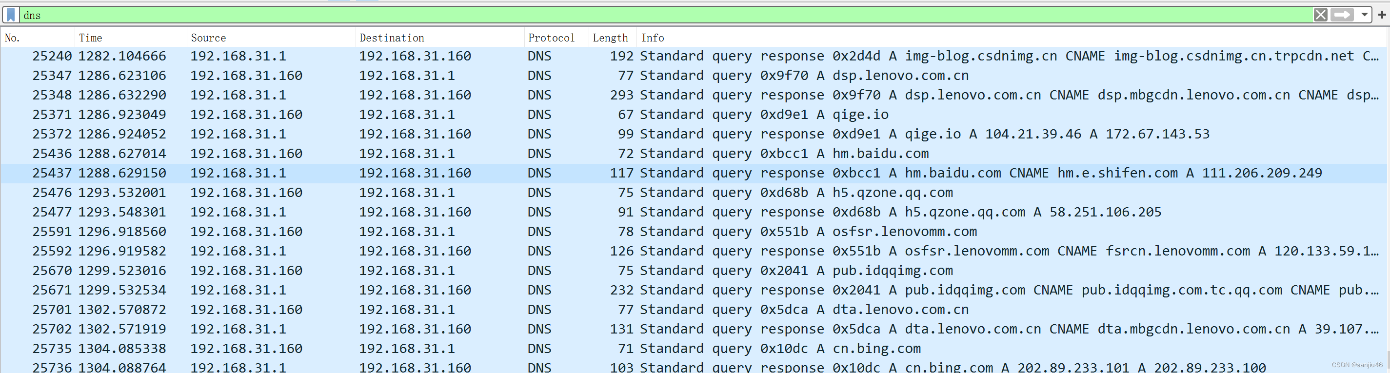Select packet 25701 dta.lenovo.com.cn query
This screenshot has width=1390, height=373.
pyautogui.click(x=694, y=309)
